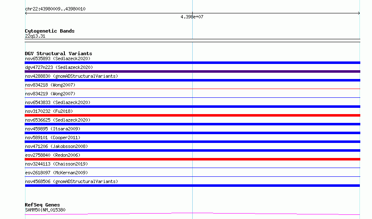Viewport: 372px width, 219px height.
Task: Open variant dgv4727n223 (Sedlazeck2020) label
Action: point(59,67)
